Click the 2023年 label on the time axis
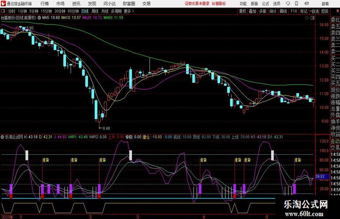Image resolution: width=340 pixels, height=219 pixels. point(7,217)
